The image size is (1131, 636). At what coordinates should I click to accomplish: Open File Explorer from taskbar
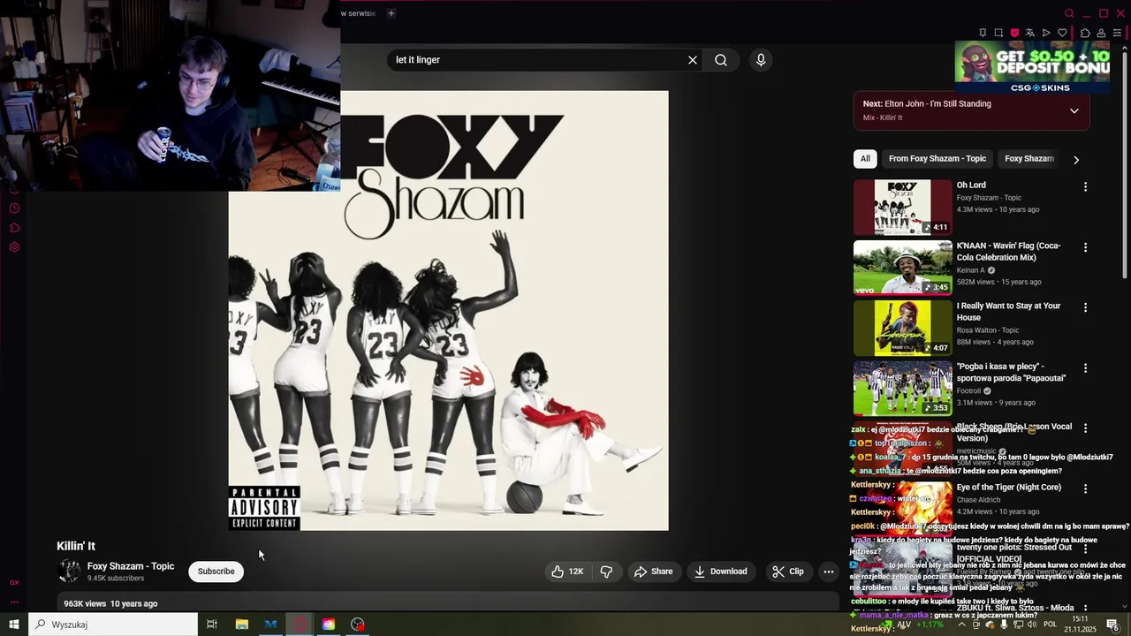(x=241, y=625)
